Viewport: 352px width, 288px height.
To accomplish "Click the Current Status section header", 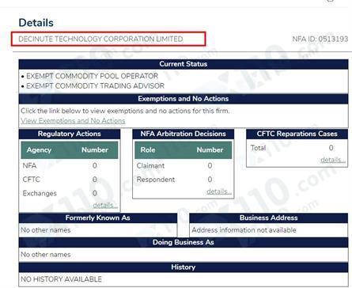I will [184, 64].
